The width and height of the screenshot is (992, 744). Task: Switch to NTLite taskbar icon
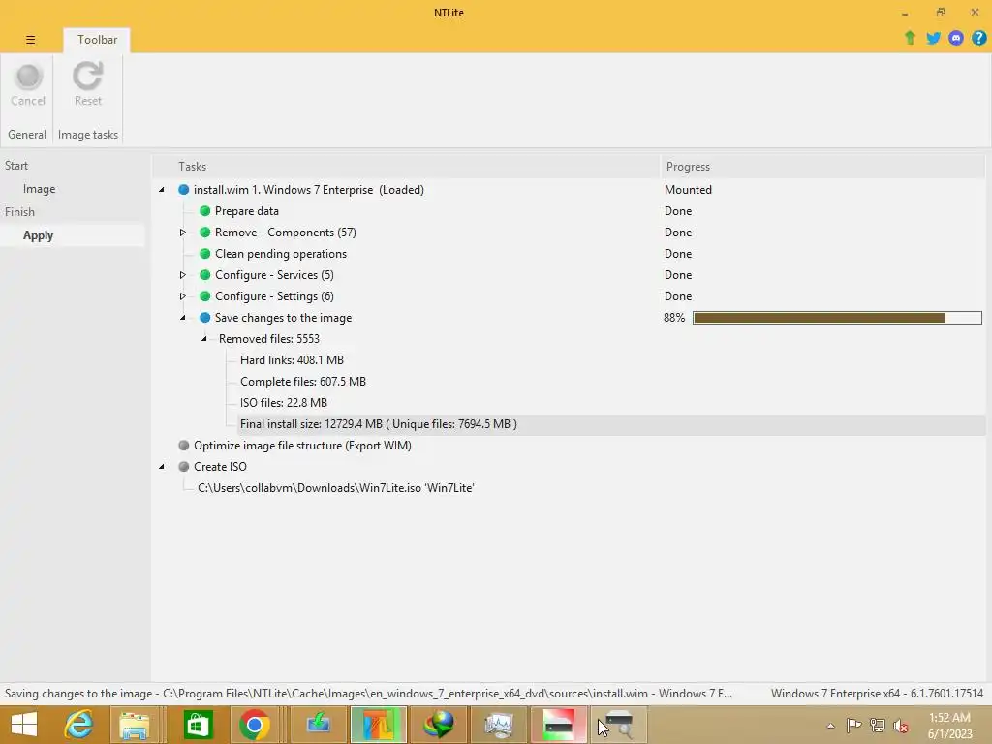coord(379,725)
